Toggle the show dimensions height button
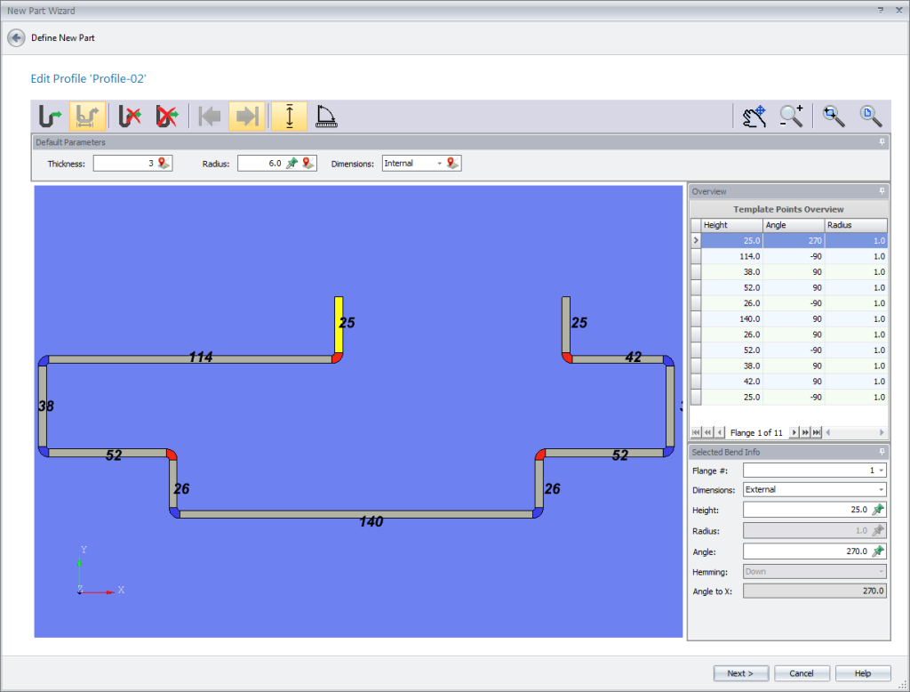The image size is (910, 692). pos(289,117)
